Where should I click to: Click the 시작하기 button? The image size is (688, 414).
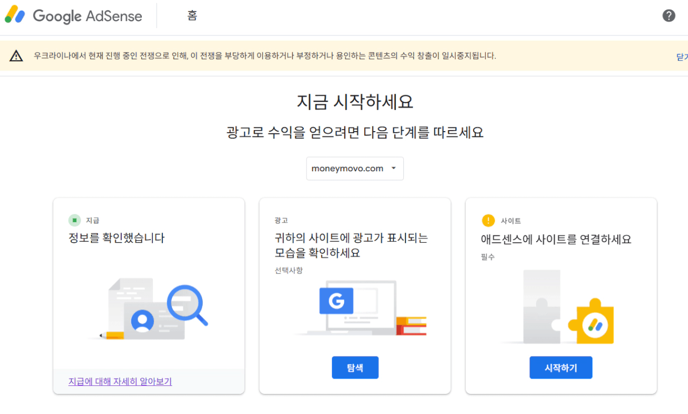click(x=560, y=367)
